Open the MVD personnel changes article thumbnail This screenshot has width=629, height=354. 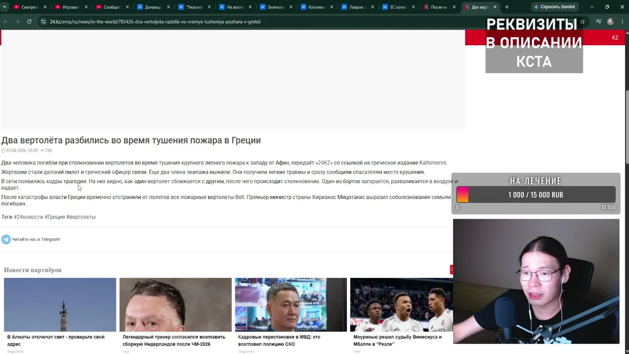point(291,305)
